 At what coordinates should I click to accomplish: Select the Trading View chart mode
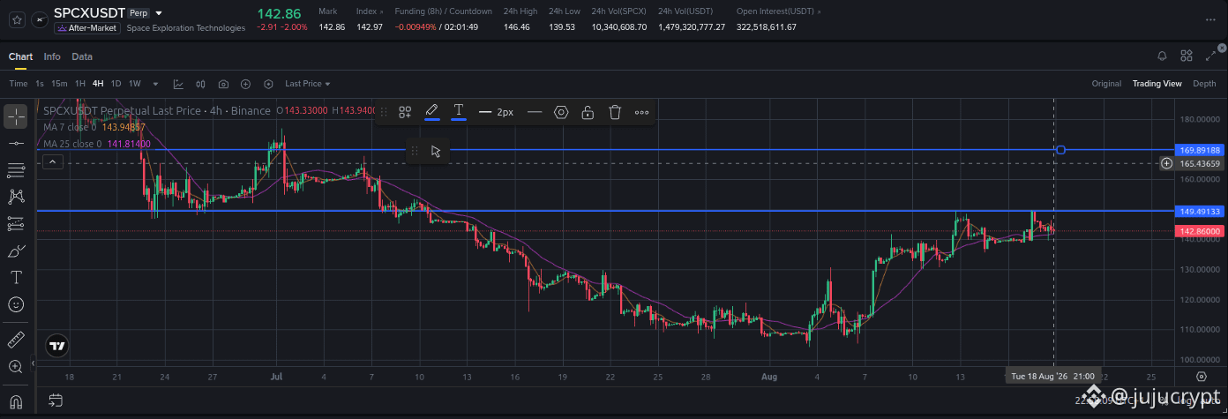pyautogui.click(x=1157, y=84)
